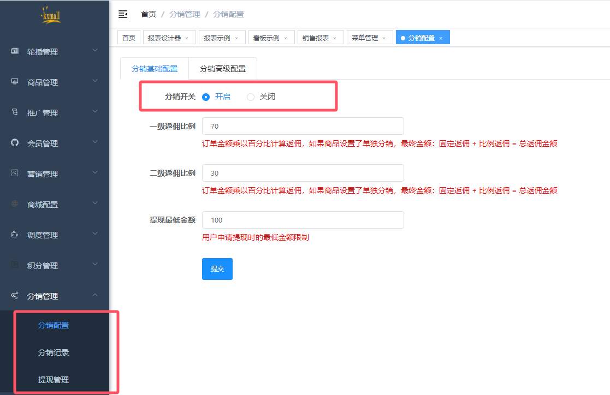Open the 销售报表 tab

316,38
